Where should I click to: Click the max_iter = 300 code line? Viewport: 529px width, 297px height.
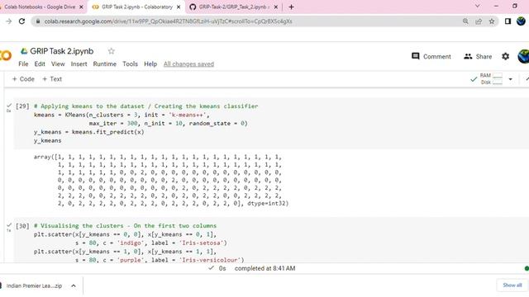point(168,123)
